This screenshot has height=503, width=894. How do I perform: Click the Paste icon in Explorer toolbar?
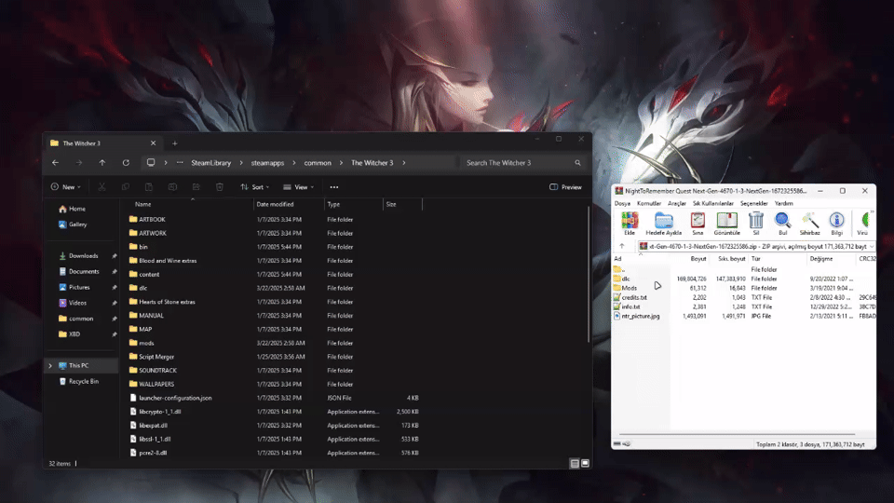[149, 187]
